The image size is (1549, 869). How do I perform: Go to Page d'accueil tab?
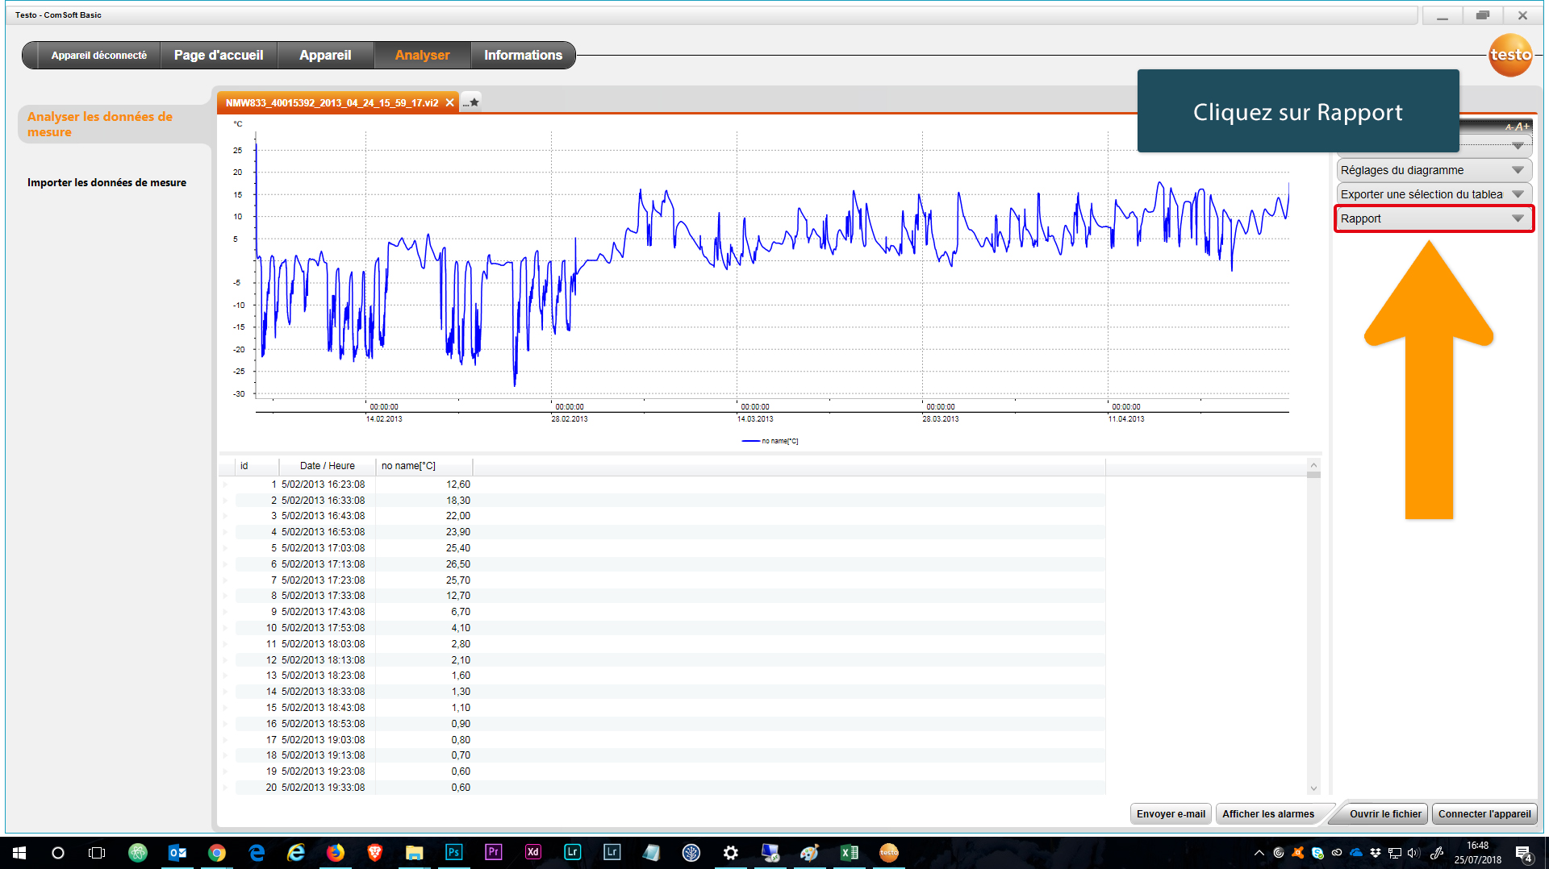[219, 55]
